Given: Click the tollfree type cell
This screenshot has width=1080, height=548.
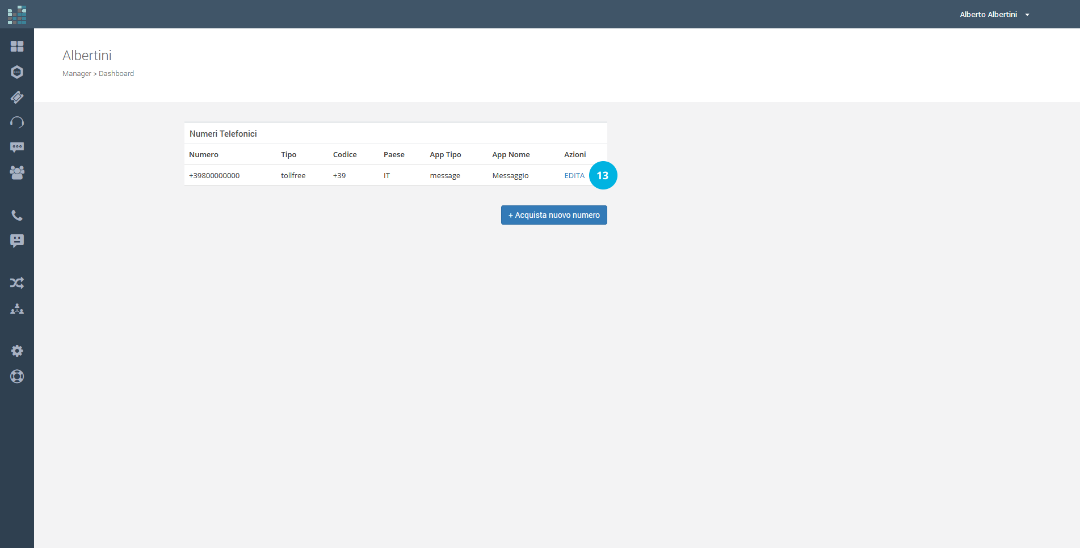Looking at the screenshot, I should [x=293, y=175].
